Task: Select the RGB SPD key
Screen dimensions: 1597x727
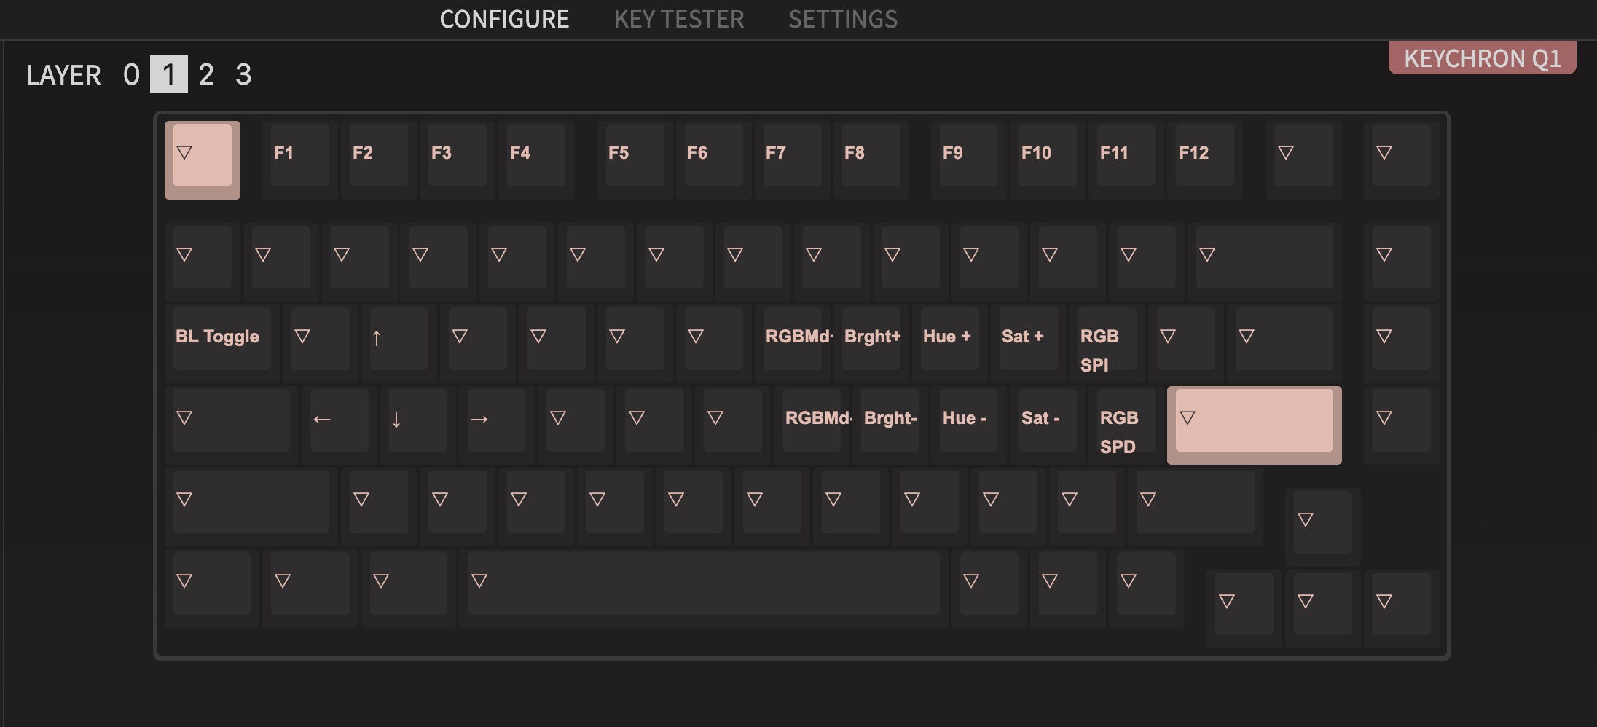Action: [1126, 425]
